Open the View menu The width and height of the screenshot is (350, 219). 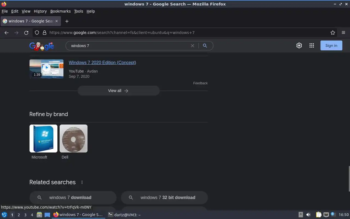pos(26,11)
